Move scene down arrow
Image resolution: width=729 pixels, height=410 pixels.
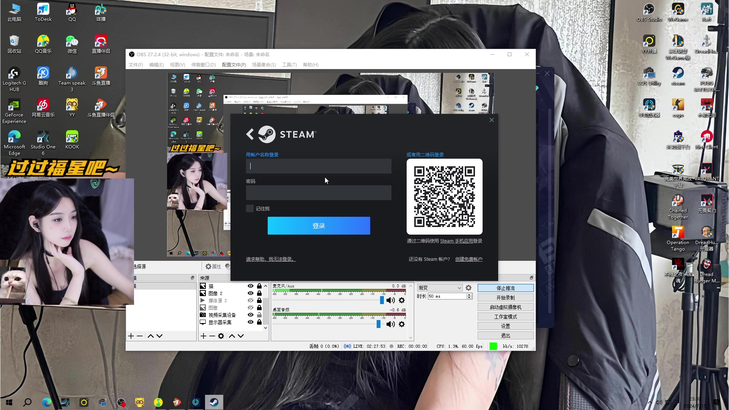coord(159,336)
